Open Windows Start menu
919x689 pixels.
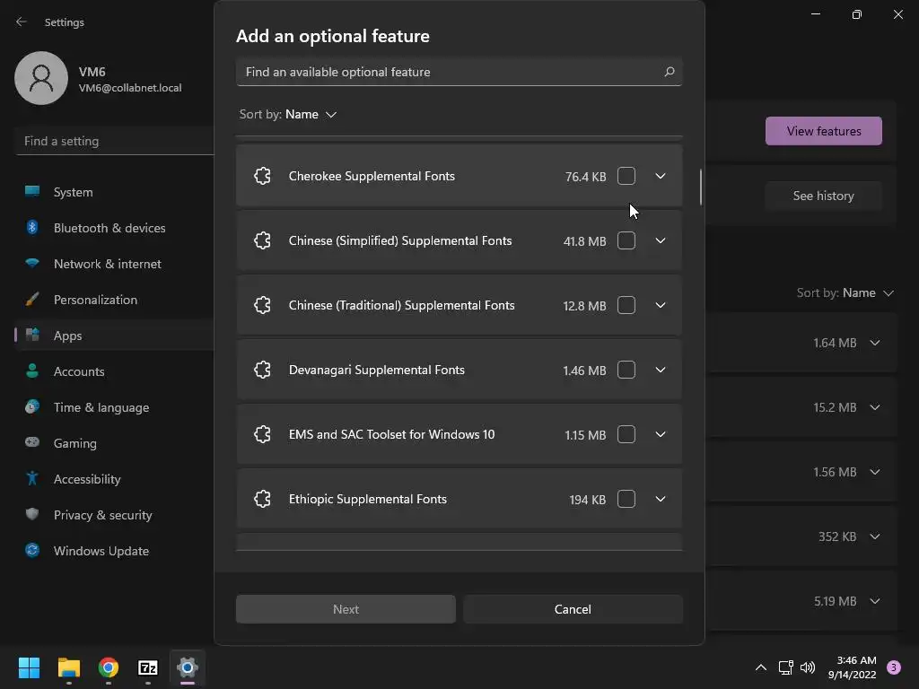click(29, 667)
